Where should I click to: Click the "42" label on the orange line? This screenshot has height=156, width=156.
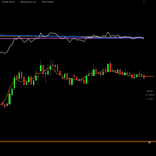(150, 143)
